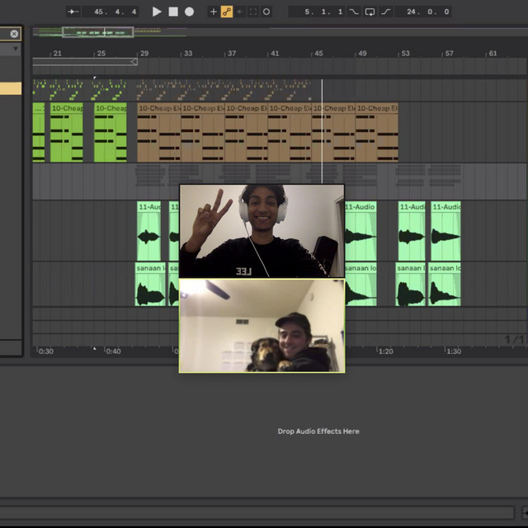Toggle the Follow playback arrow icon
The width and height of the screenshot is (528, 528).
tap(73, 12)
